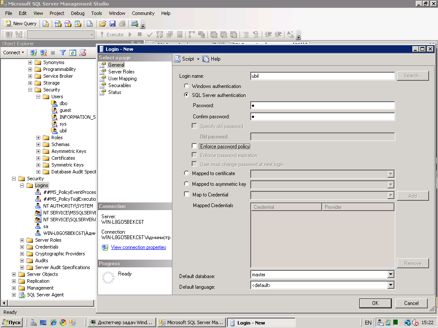Select the General page icon
The height and width of the screenshot is (328, 438).
tap(103, 65)
